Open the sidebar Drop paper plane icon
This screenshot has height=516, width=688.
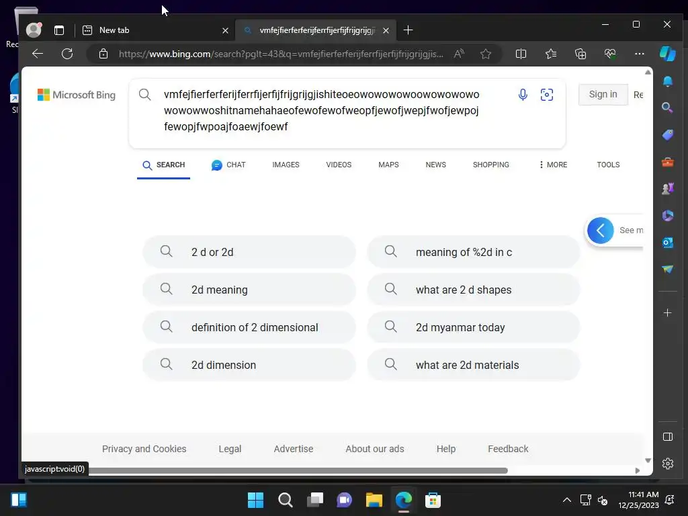click(x=667, y=269)
